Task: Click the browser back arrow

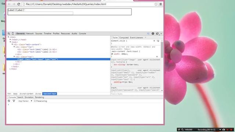Action: pyautogui.click(x=9, y=4)
